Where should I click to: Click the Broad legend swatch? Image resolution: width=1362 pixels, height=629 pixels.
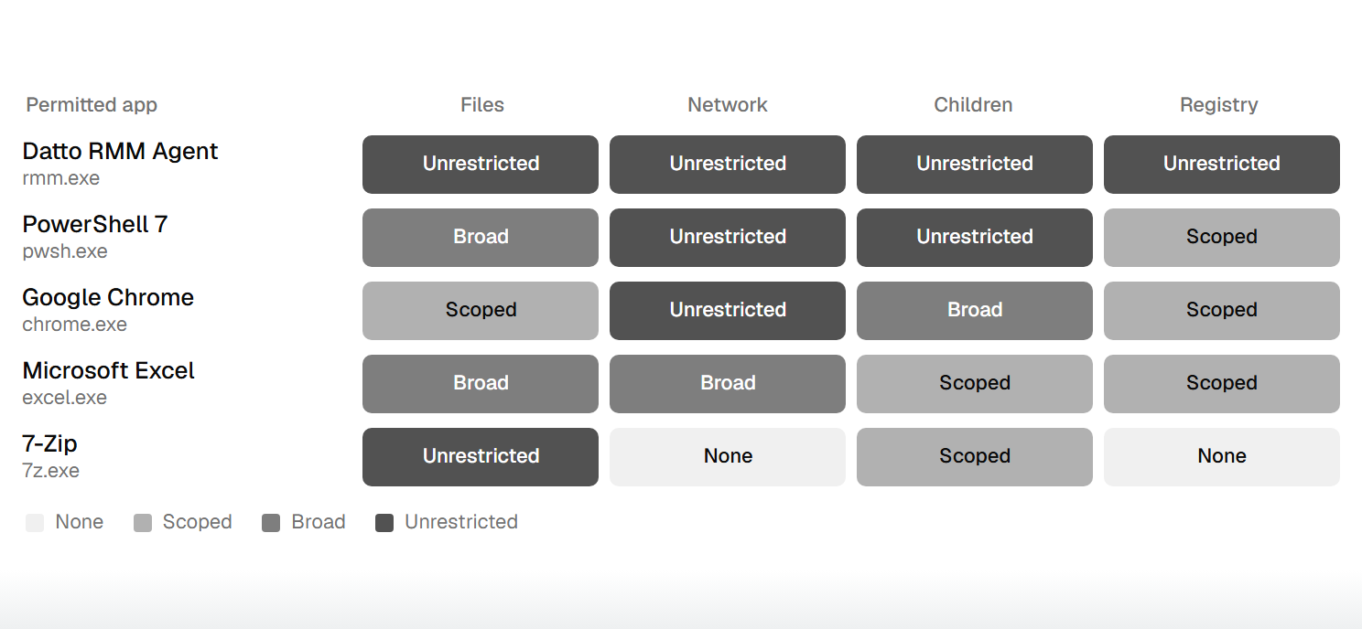[271, 523]
